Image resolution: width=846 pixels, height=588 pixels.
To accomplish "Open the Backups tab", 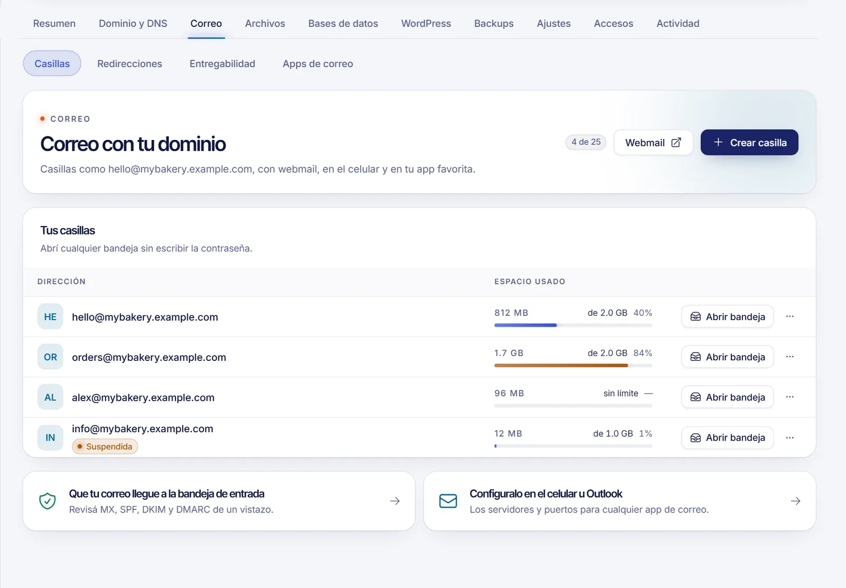I will [494, 23].
